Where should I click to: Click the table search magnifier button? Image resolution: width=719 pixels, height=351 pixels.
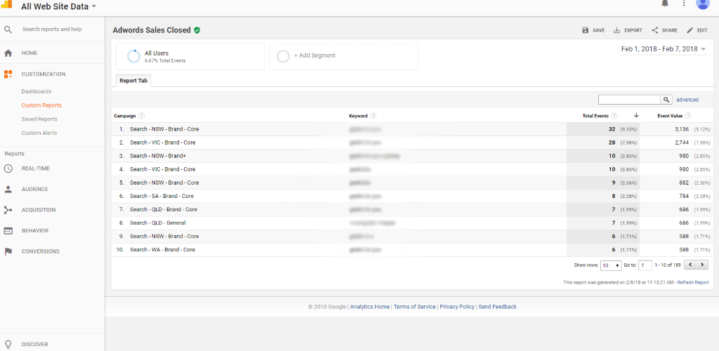(x=666, y=100)
